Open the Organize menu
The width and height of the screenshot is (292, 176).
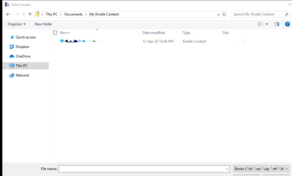[17, 24]
